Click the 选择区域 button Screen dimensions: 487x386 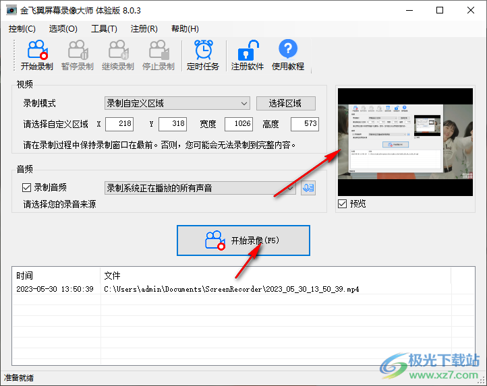point(286,103)
